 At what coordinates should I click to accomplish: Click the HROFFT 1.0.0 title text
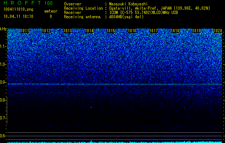[28, 3]
